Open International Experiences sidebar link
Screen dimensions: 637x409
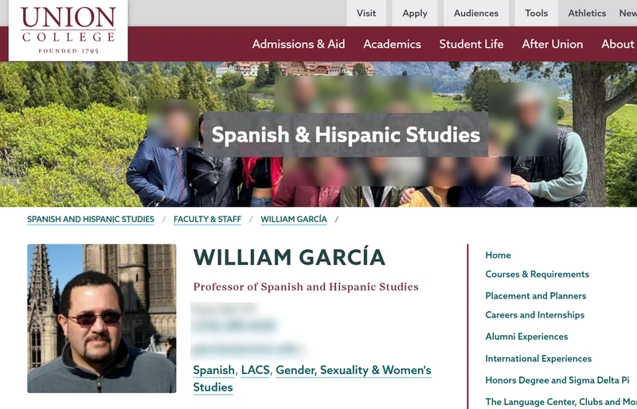538,359
